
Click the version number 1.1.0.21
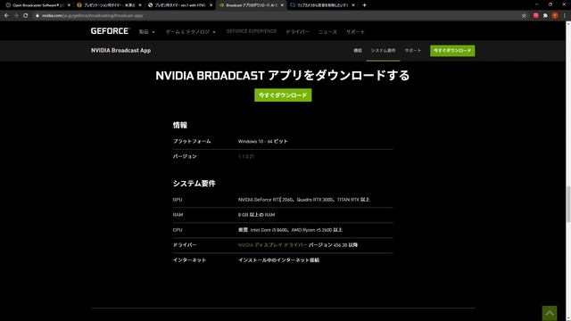(246, 157)
